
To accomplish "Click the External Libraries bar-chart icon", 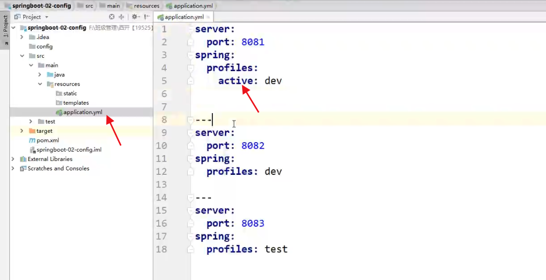I will tap(23, 159).
